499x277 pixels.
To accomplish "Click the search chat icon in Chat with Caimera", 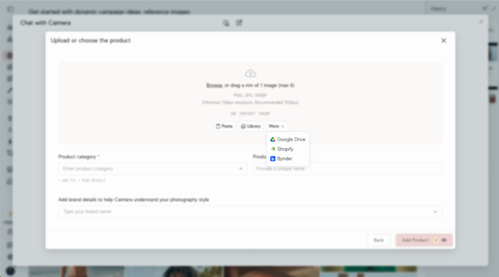I will pos(226,23).
